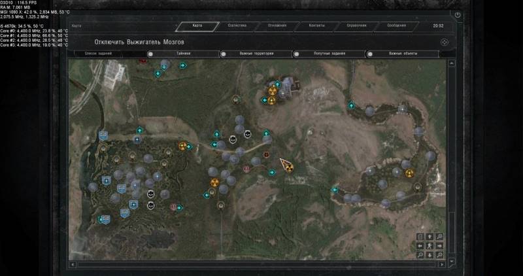
Task: Click the PDA power button icon
Action: (x=457, y=15)
